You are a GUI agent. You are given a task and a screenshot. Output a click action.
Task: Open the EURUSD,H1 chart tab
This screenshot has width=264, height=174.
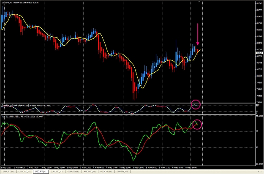click(57, 171)
